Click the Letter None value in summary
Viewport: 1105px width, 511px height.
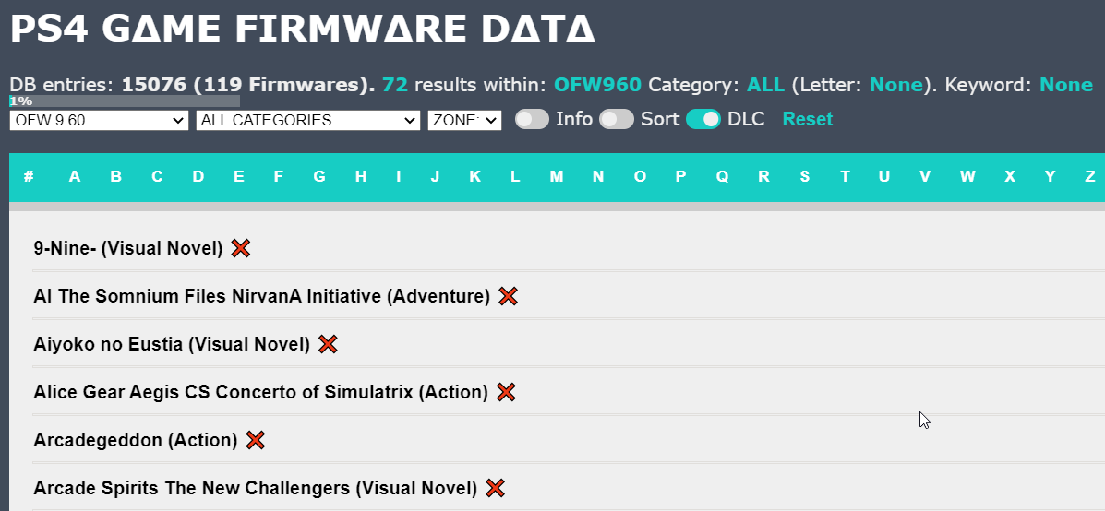coord(896,85)
